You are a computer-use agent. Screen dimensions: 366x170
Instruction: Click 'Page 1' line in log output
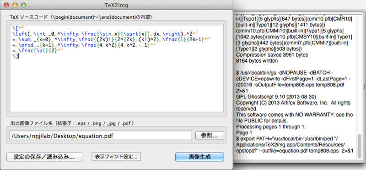point(244,133)
